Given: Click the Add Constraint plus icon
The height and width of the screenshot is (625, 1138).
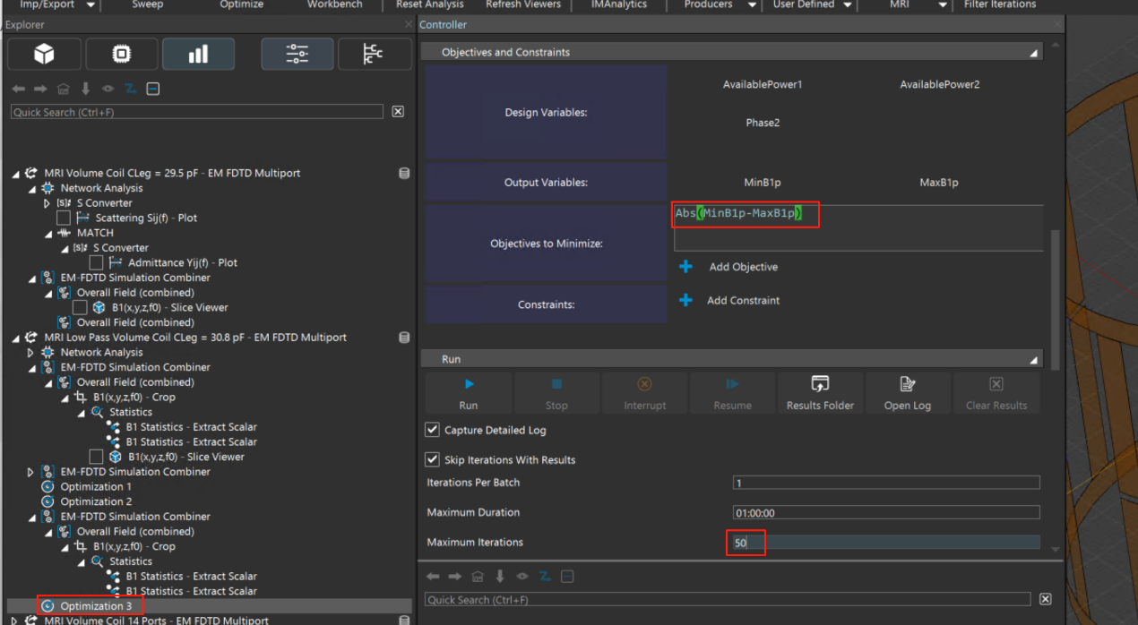Looking at the screenshot, I should coord(685,300).
